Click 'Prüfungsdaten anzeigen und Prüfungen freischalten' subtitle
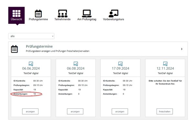 (58, 51)
